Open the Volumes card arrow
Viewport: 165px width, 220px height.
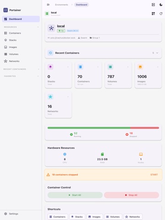tap(128, 67)
